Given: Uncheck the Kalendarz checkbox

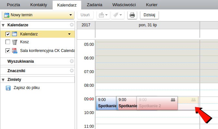Looking at the screenshot, I should pos(8,34).
